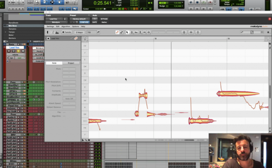Switch to the Project tab
272x168 pixels.
[71, 63]
